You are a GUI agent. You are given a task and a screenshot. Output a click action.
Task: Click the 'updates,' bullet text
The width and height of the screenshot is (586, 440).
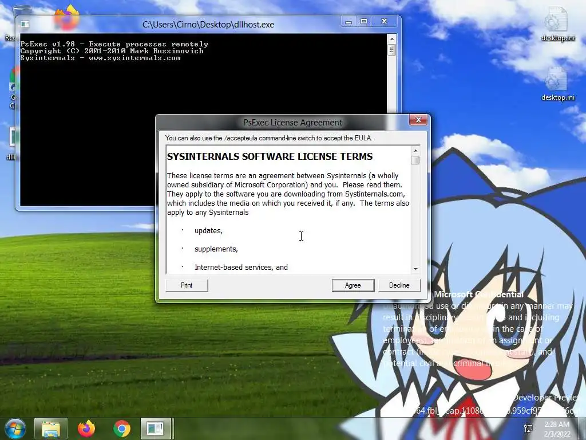[208, 230]
